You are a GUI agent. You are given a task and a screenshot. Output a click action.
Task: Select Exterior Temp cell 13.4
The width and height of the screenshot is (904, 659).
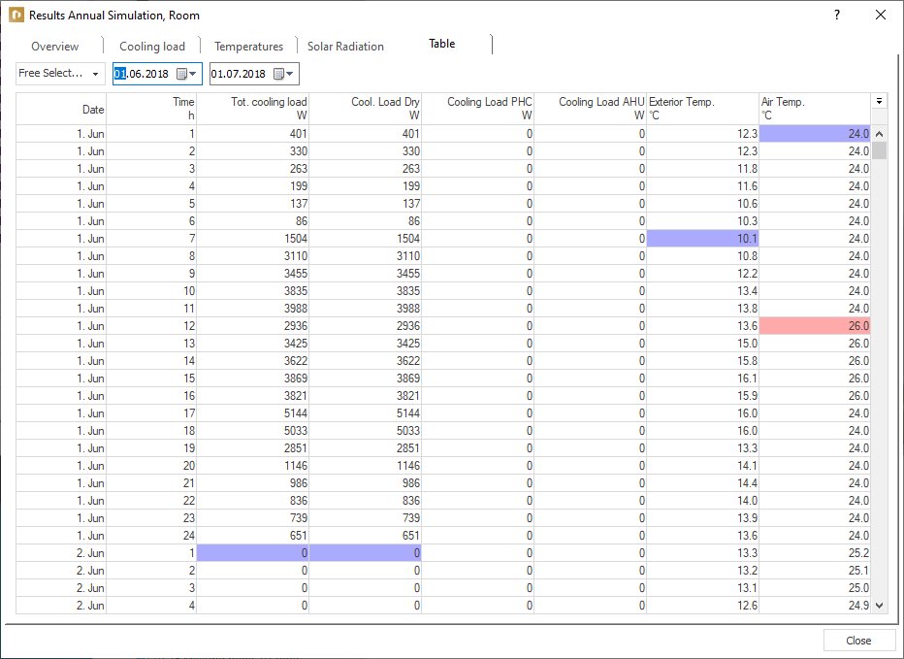tap(702, 291)
